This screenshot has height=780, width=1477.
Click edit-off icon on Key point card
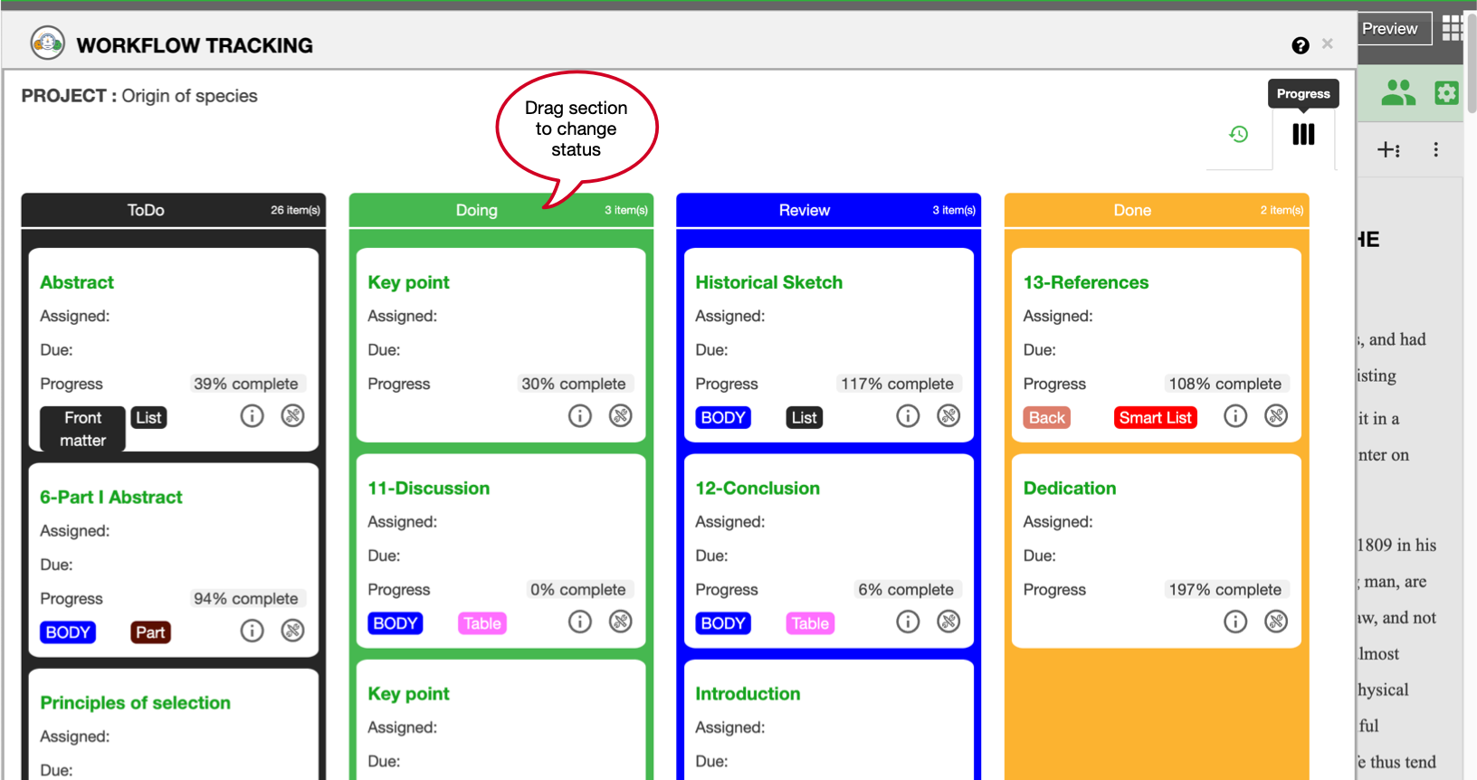(620, 416)
